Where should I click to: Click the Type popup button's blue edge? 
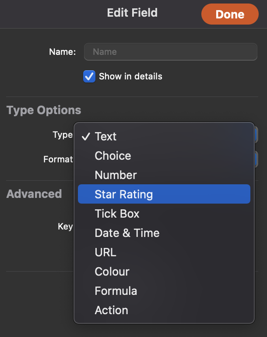tap(256, 135)
